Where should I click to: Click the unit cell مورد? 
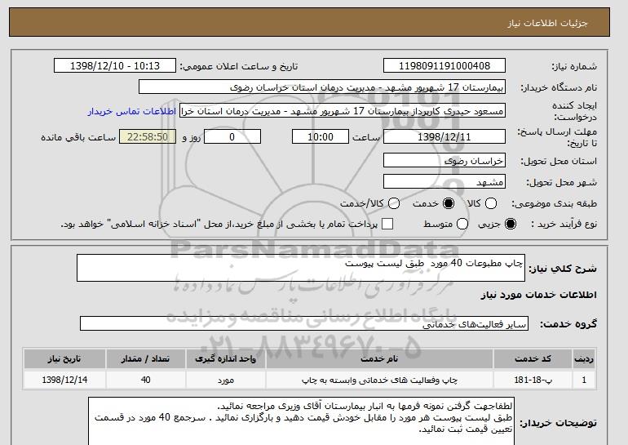click(x=225, y=380)
